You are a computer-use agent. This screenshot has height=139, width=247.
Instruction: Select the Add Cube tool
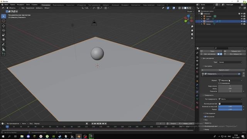click(3, 54)
